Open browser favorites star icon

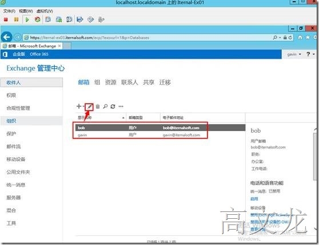[x=308, y=38]
